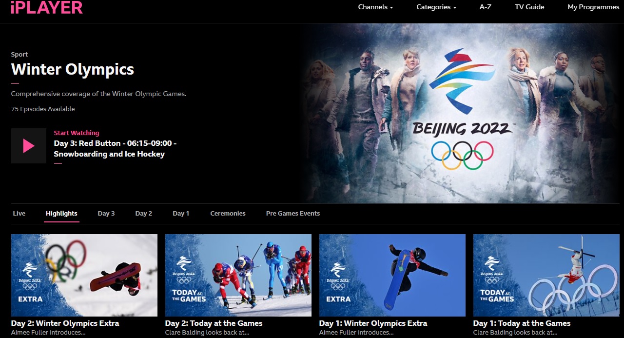Switch to the Day 3 tab
Viewport: 624px width, 338px height.
pos(106,213)
